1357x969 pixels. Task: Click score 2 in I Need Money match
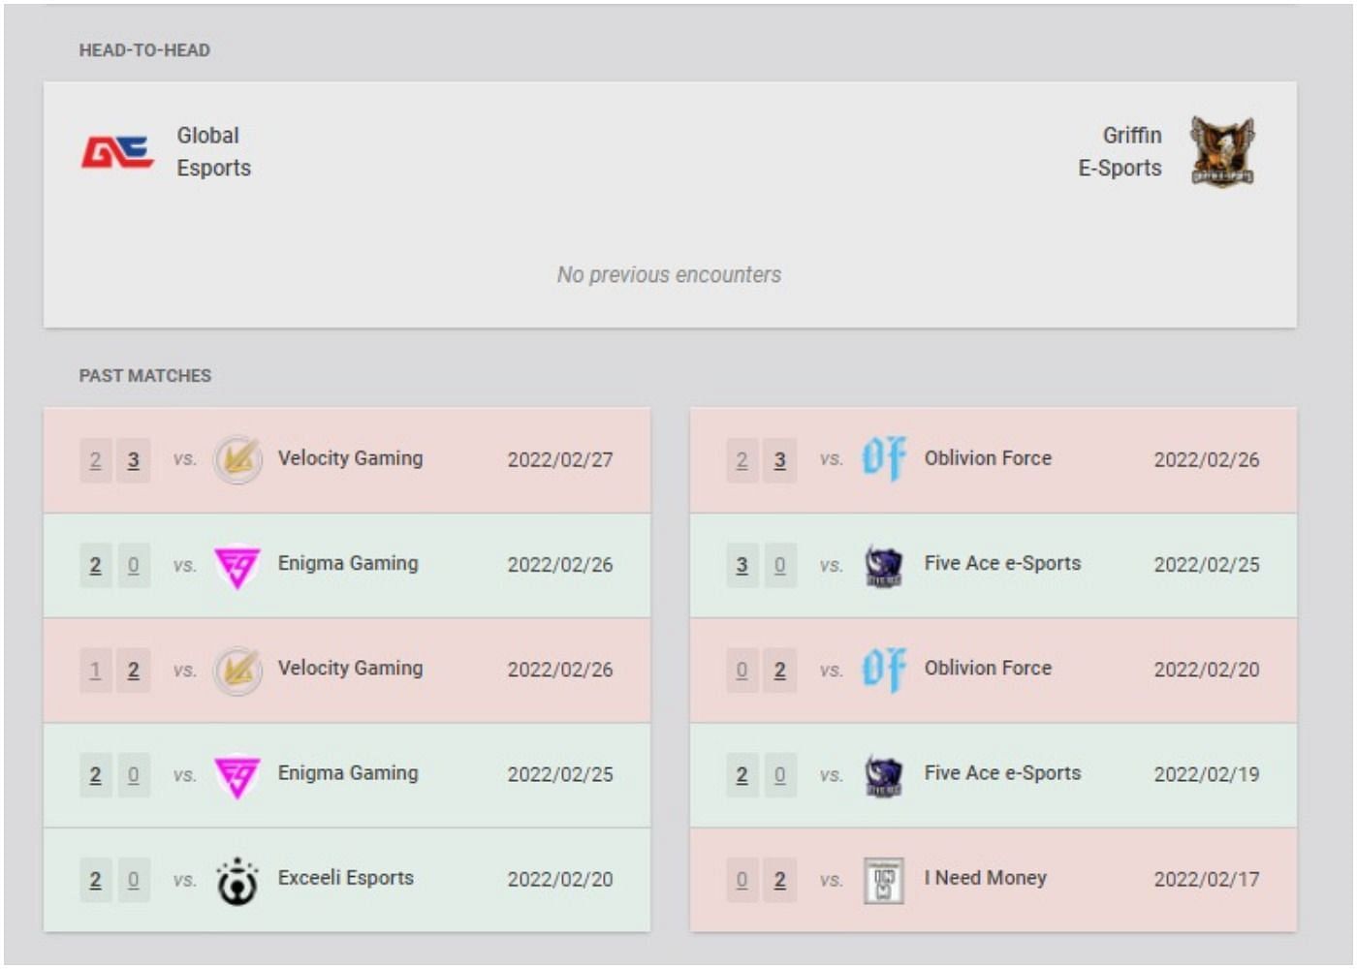tap(780, 880)
